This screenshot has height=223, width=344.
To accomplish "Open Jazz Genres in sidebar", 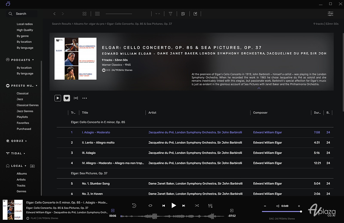I will [25, 111].
